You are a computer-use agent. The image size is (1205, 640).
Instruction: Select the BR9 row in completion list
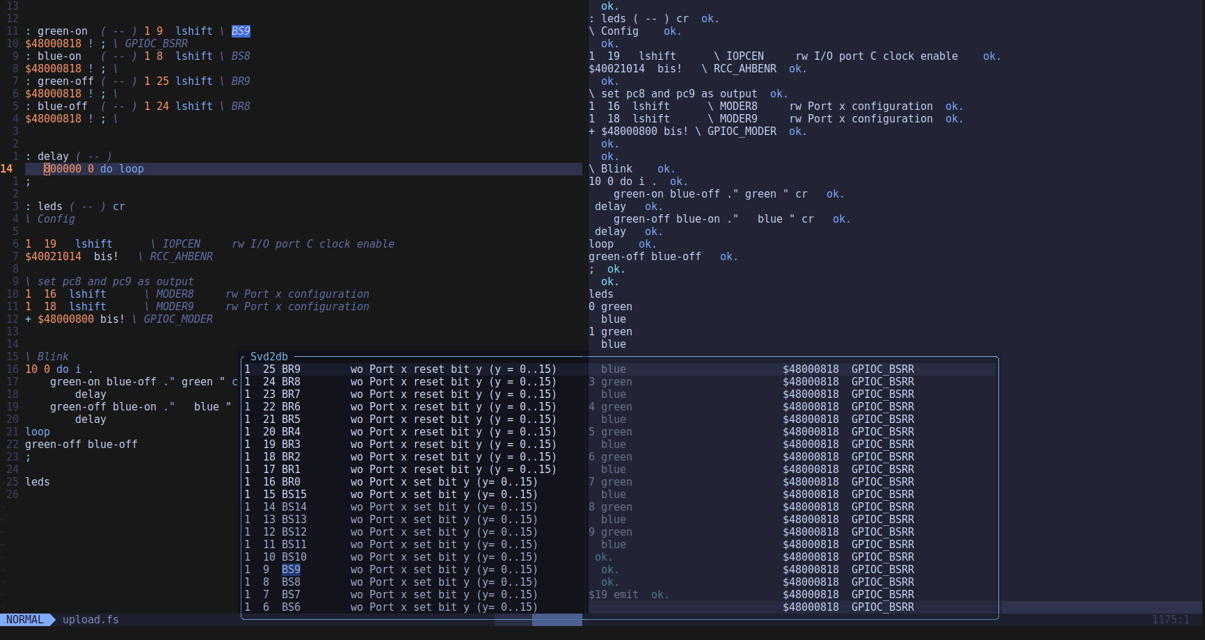291,369
